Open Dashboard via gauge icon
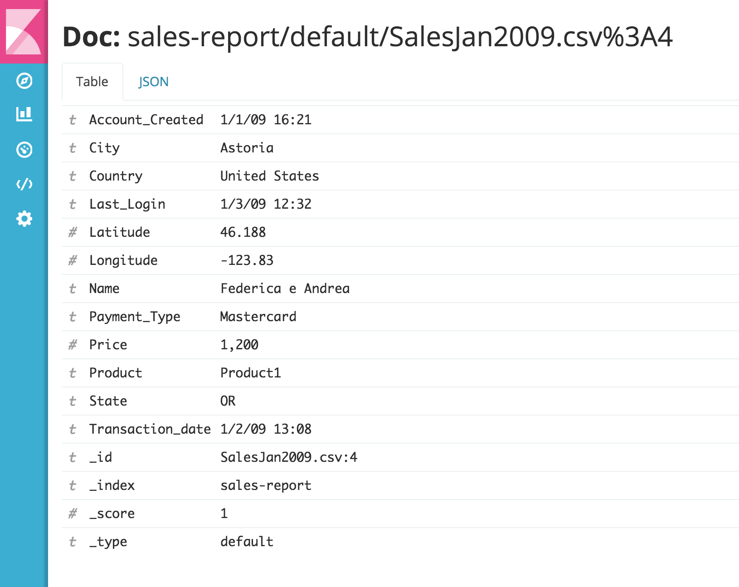739x587 pixels. (24, 150)
